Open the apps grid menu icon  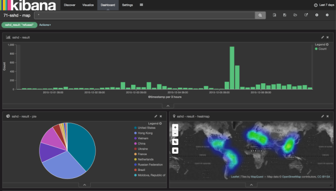pyautogui.click(x=142, y=5)
